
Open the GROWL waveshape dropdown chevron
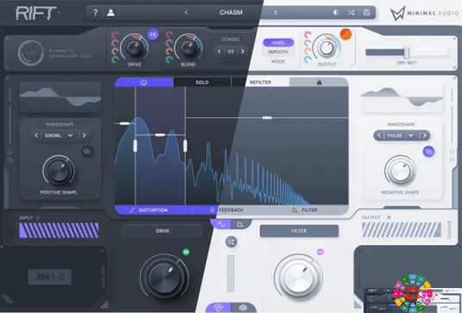coord(70,135)
